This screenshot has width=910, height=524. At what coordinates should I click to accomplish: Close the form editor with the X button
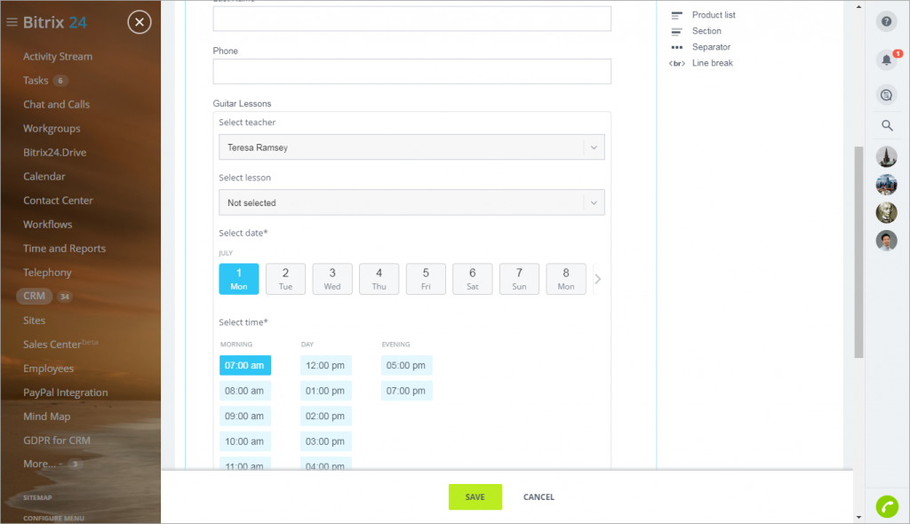(x=140, y=22)
